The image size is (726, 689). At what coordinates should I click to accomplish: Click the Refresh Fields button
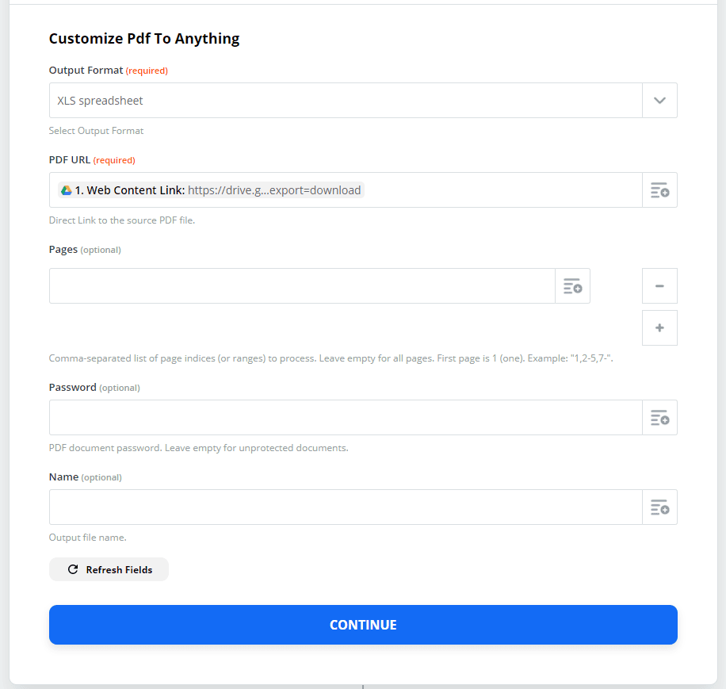109,569
